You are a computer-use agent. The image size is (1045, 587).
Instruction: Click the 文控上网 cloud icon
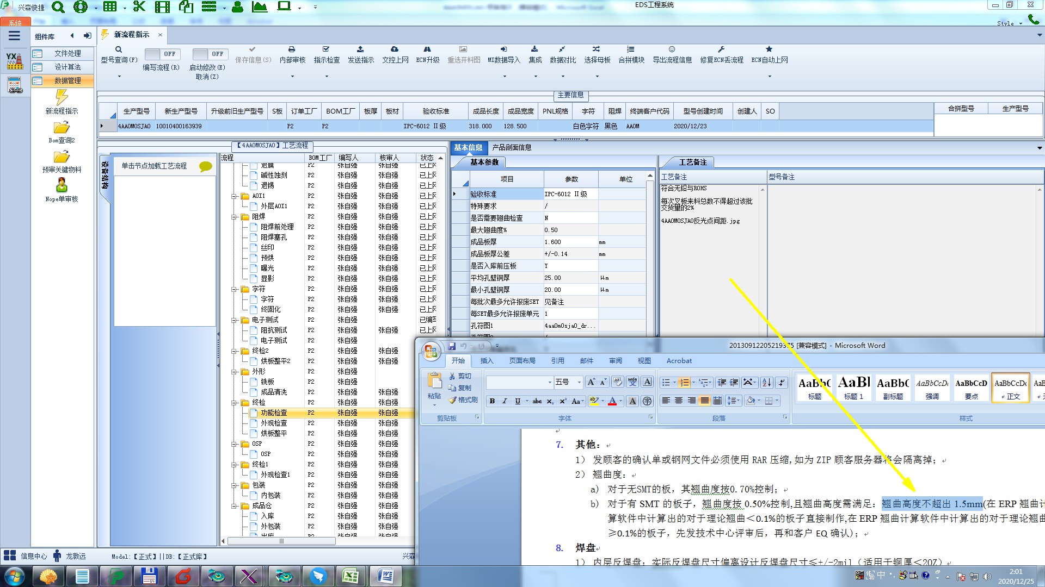(395, 49)
